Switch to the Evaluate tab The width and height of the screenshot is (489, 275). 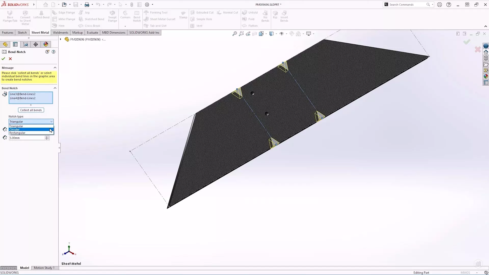pyautogui.click(x=92, y=32)
